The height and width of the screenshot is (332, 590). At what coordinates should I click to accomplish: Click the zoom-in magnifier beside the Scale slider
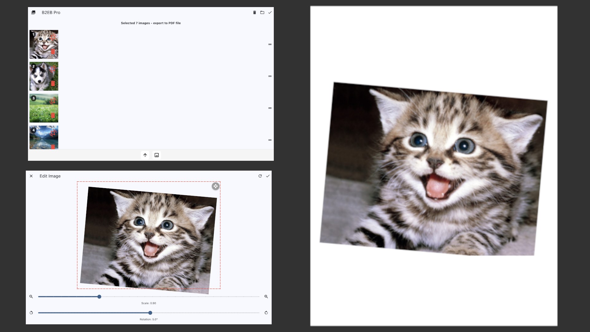click(266, 297)
